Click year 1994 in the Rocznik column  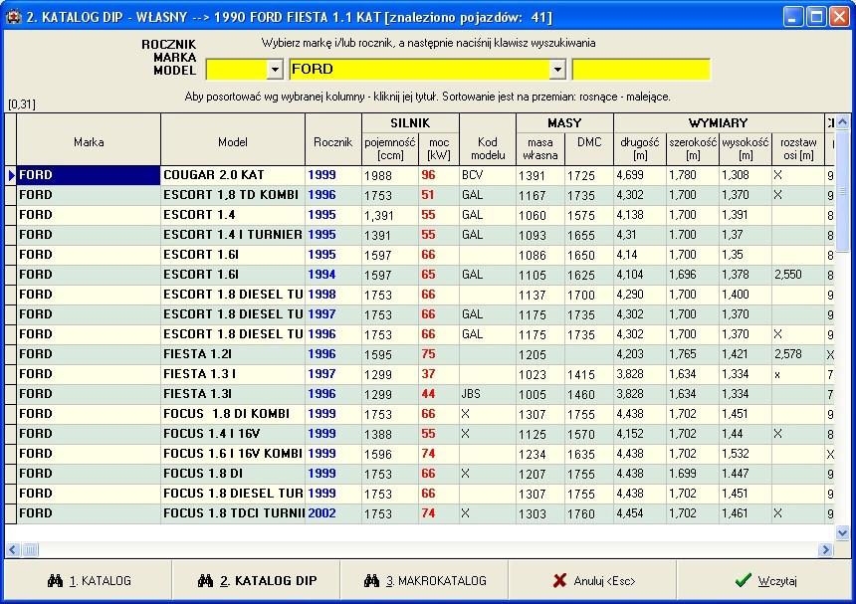pyautogui.click(x=333, y=275)
